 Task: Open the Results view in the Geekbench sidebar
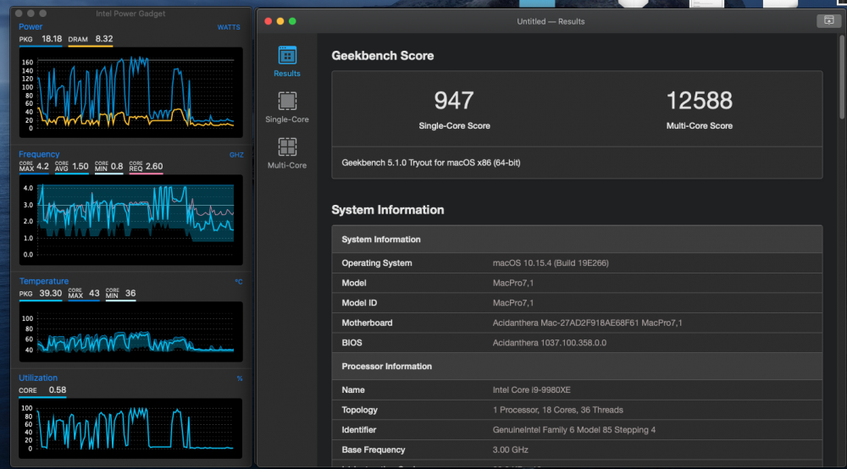287,62
